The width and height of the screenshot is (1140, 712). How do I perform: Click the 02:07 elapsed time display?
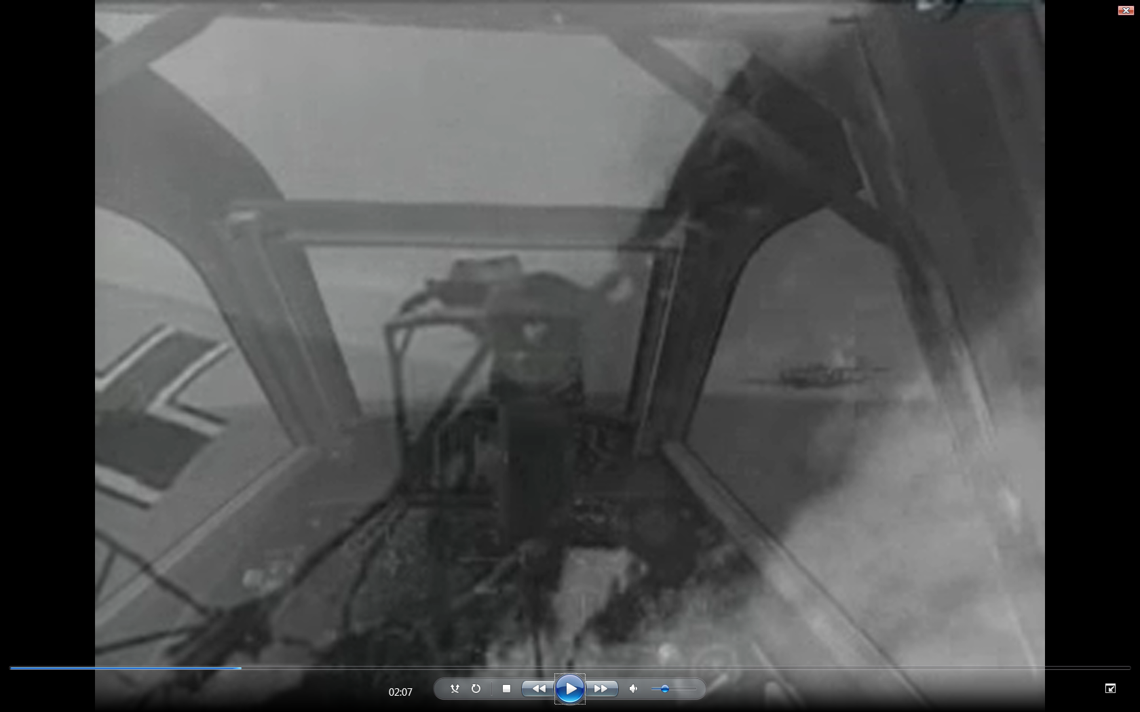click(x=400, y=692)
